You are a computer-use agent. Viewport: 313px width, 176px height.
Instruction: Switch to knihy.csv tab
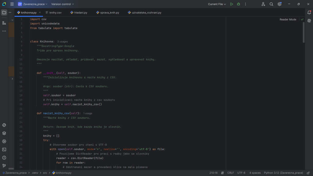pos(53,12)
